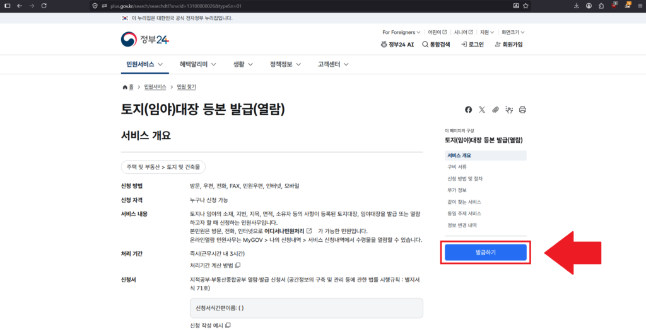The width and height of the screenshot is (646, 330).
Task: Select 서비스 개요 in page outline
Action: (x=485, y=156)
